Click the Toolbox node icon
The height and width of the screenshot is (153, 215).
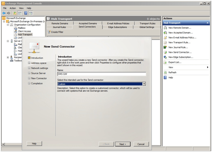(x=12, y=60)
